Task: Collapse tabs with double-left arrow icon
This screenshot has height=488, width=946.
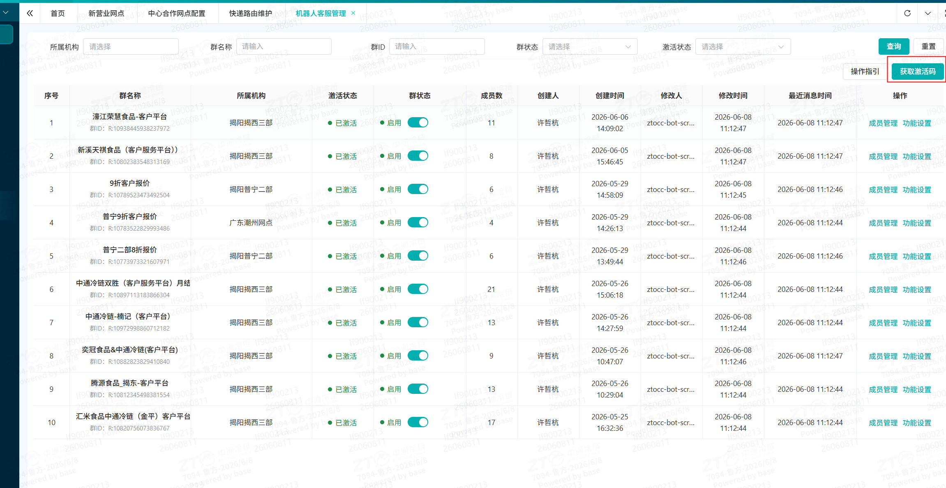Action: click(30, 13)
